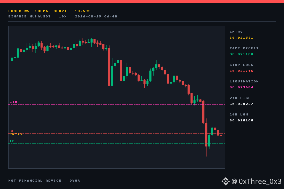Image resolution: width=284 pixels, height=189 pixels.
Task: Click the 2026-08-29 06:40 timestamp
Action: pyautogui.click(x=96, y=17)
